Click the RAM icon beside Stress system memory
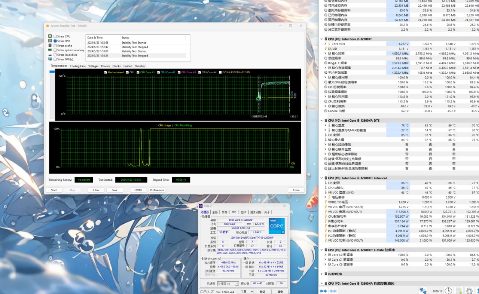 tap(50, 50)
